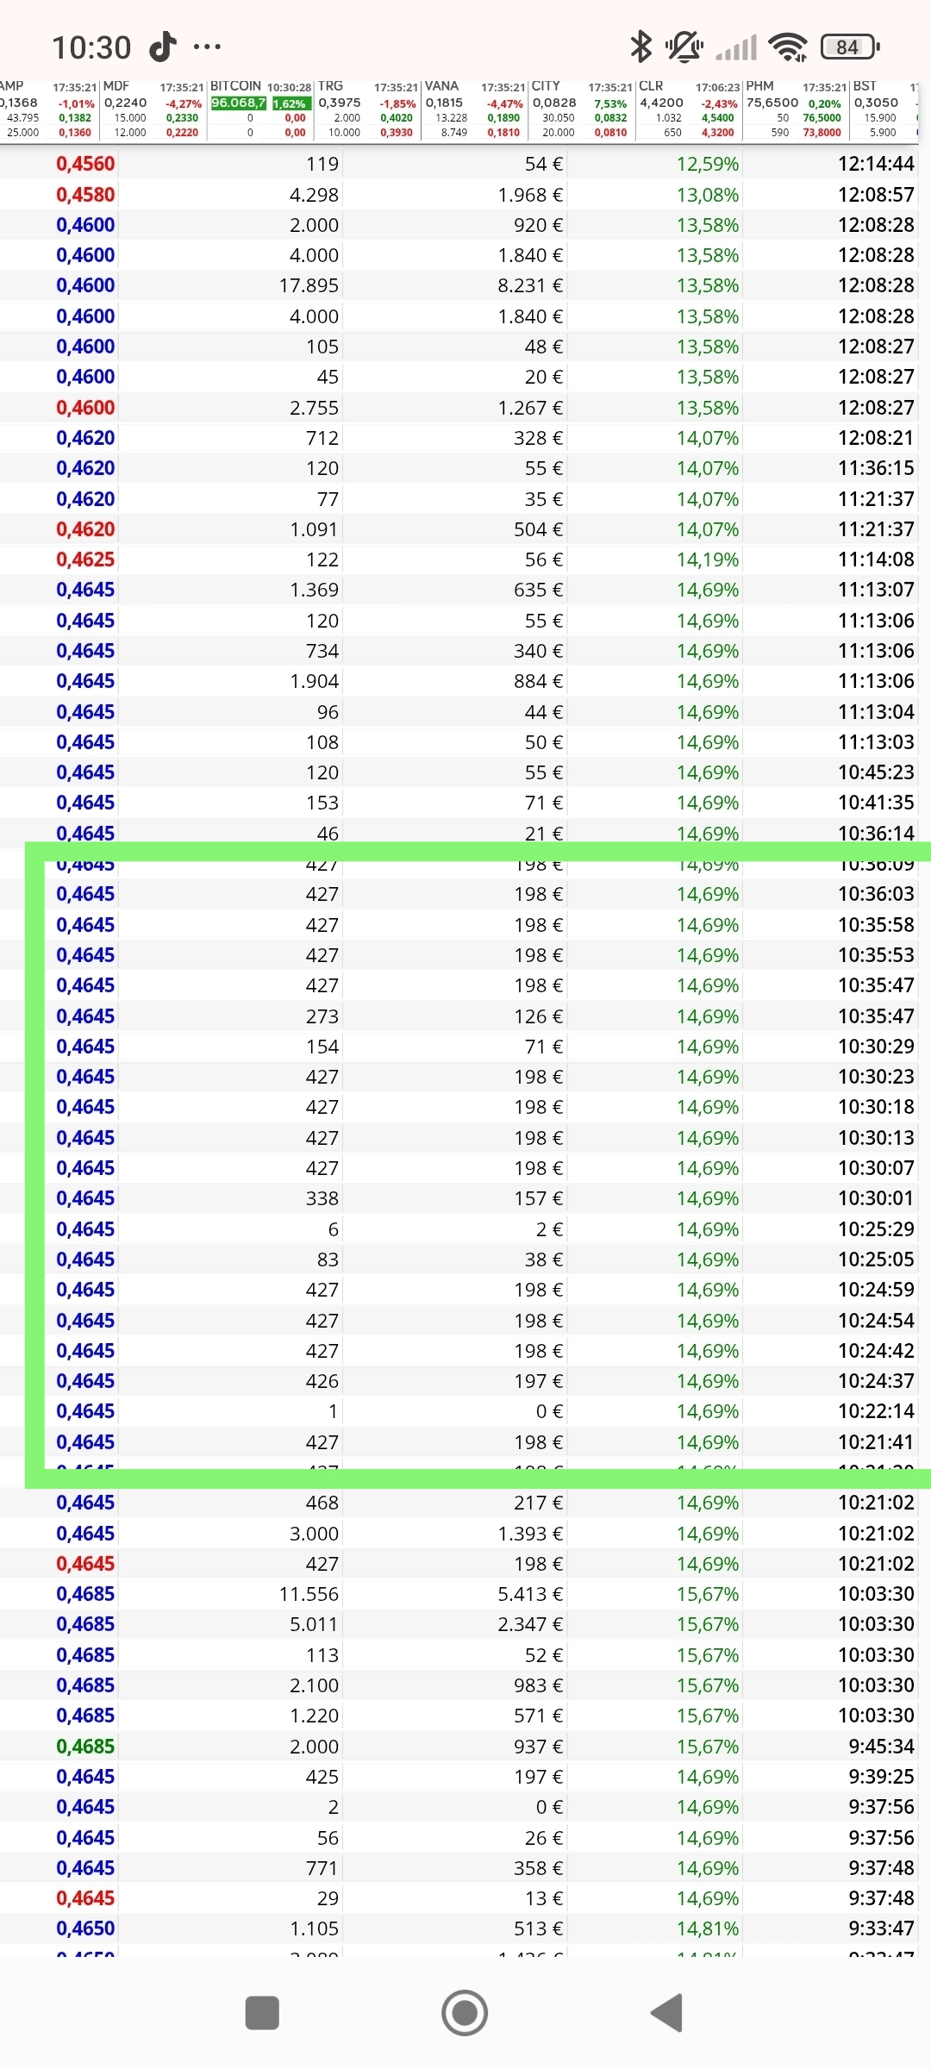
Task: Tap the Wi-Fi status icon
Action: pos(788,47)
